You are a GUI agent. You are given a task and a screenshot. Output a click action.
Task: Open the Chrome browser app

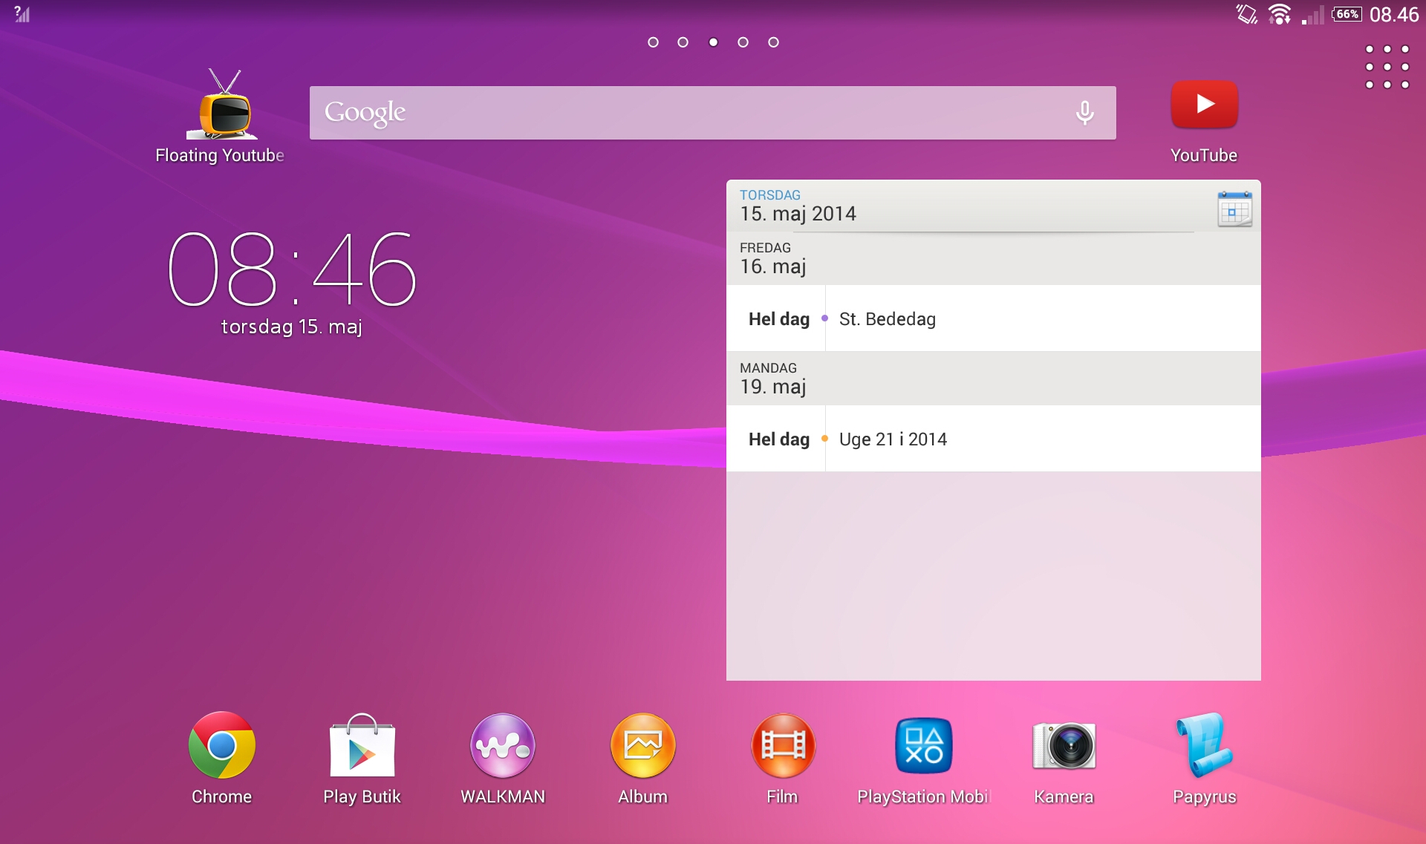click(221, 747)
